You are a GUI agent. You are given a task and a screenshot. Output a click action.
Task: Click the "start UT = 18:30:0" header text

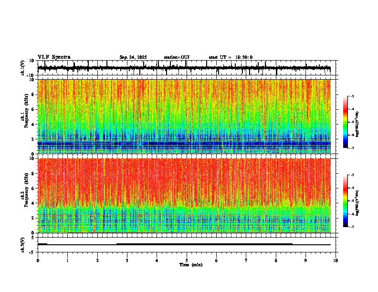pyautogui.click(x=231, y=57)
